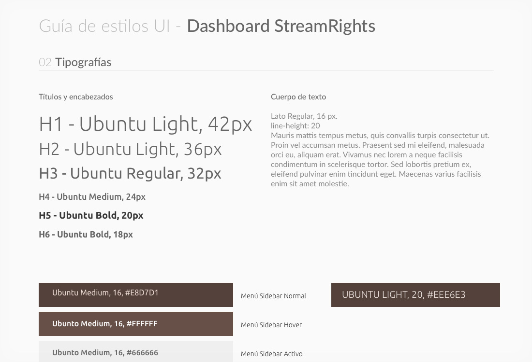Viewport: 532px width, 362px height.
Task: Click the Menú Sidebar Activo label
Action: click(272, 354)
